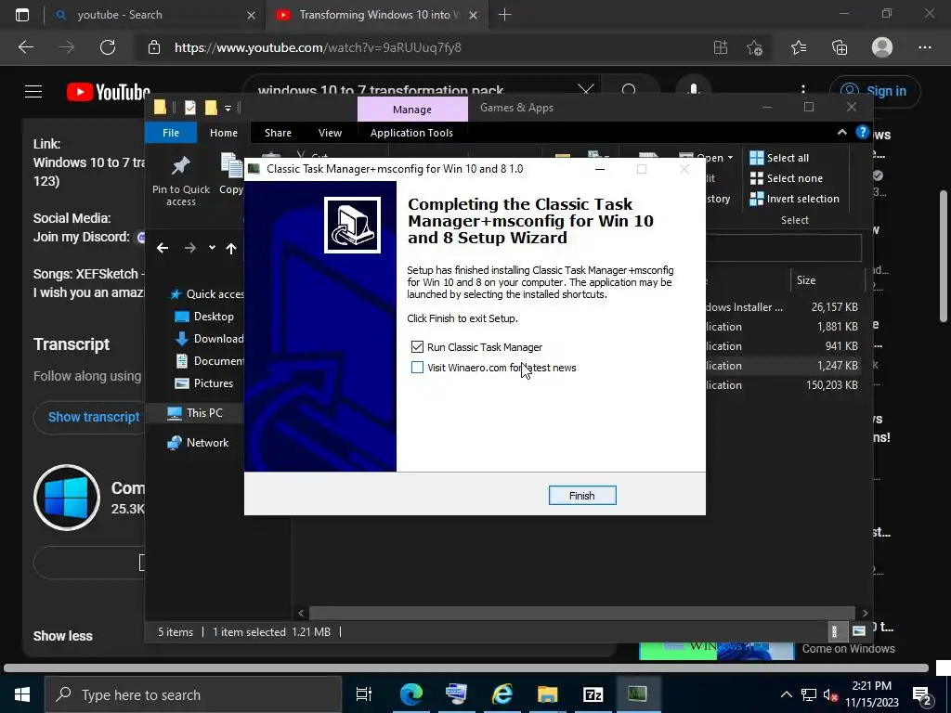Minimize the Classic Task Manager setup dialog
951x713 pixels.
coord(600,169)
